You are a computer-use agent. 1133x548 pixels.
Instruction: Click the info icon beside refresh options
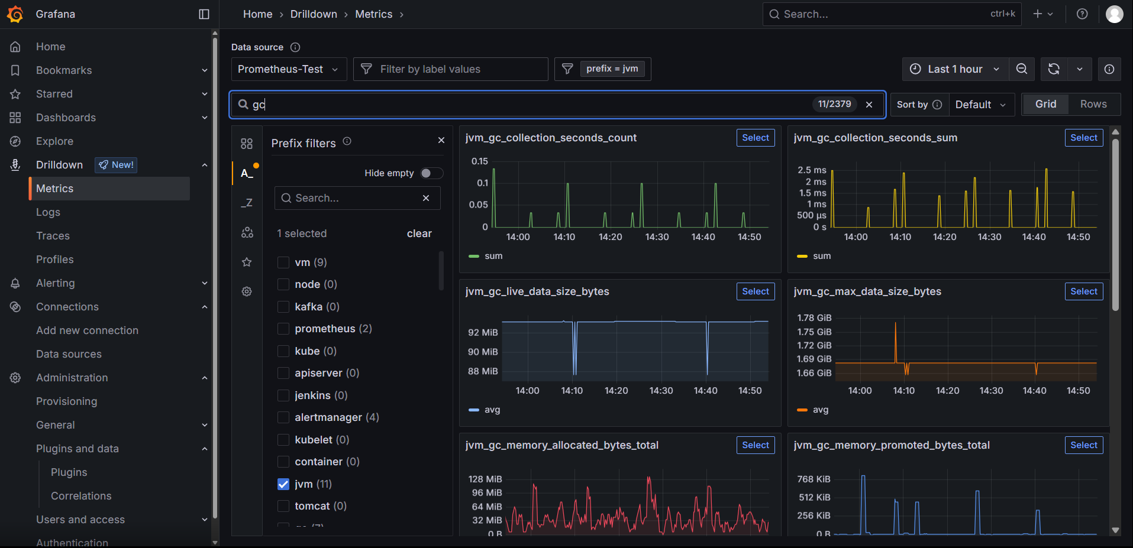coord(1109,69)
